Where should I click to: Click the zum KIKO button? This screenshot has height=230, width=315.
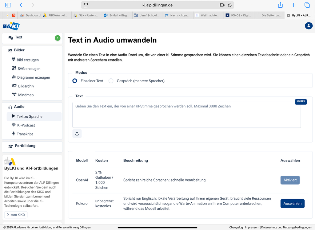pos(16,215)
